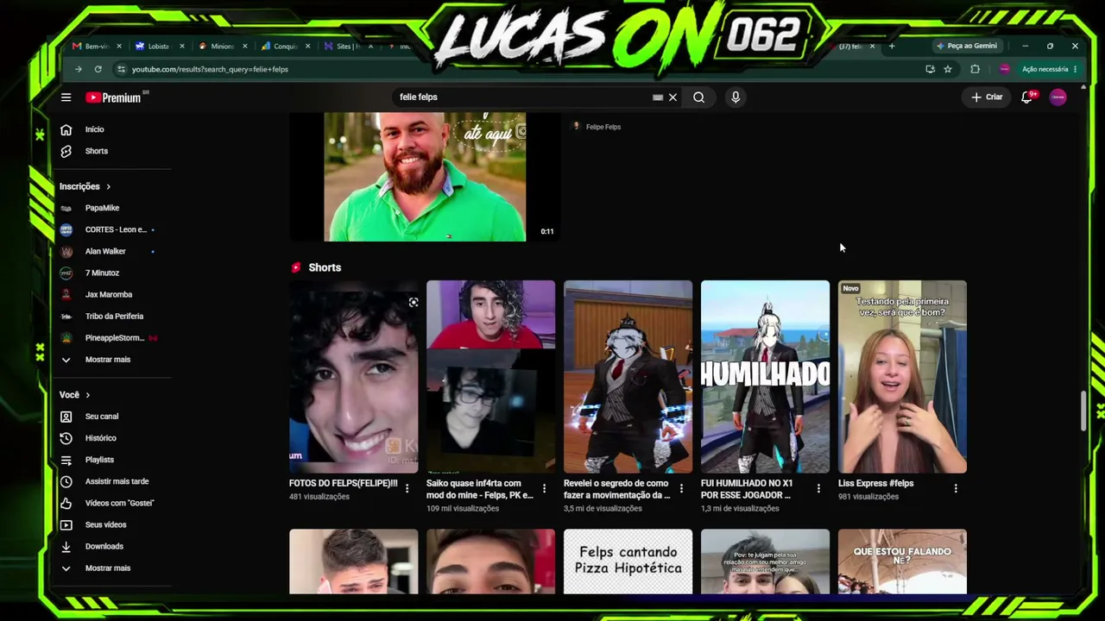Click inside the YouTube search field
The image size is (1105, 621).
[x=522, y=97]
